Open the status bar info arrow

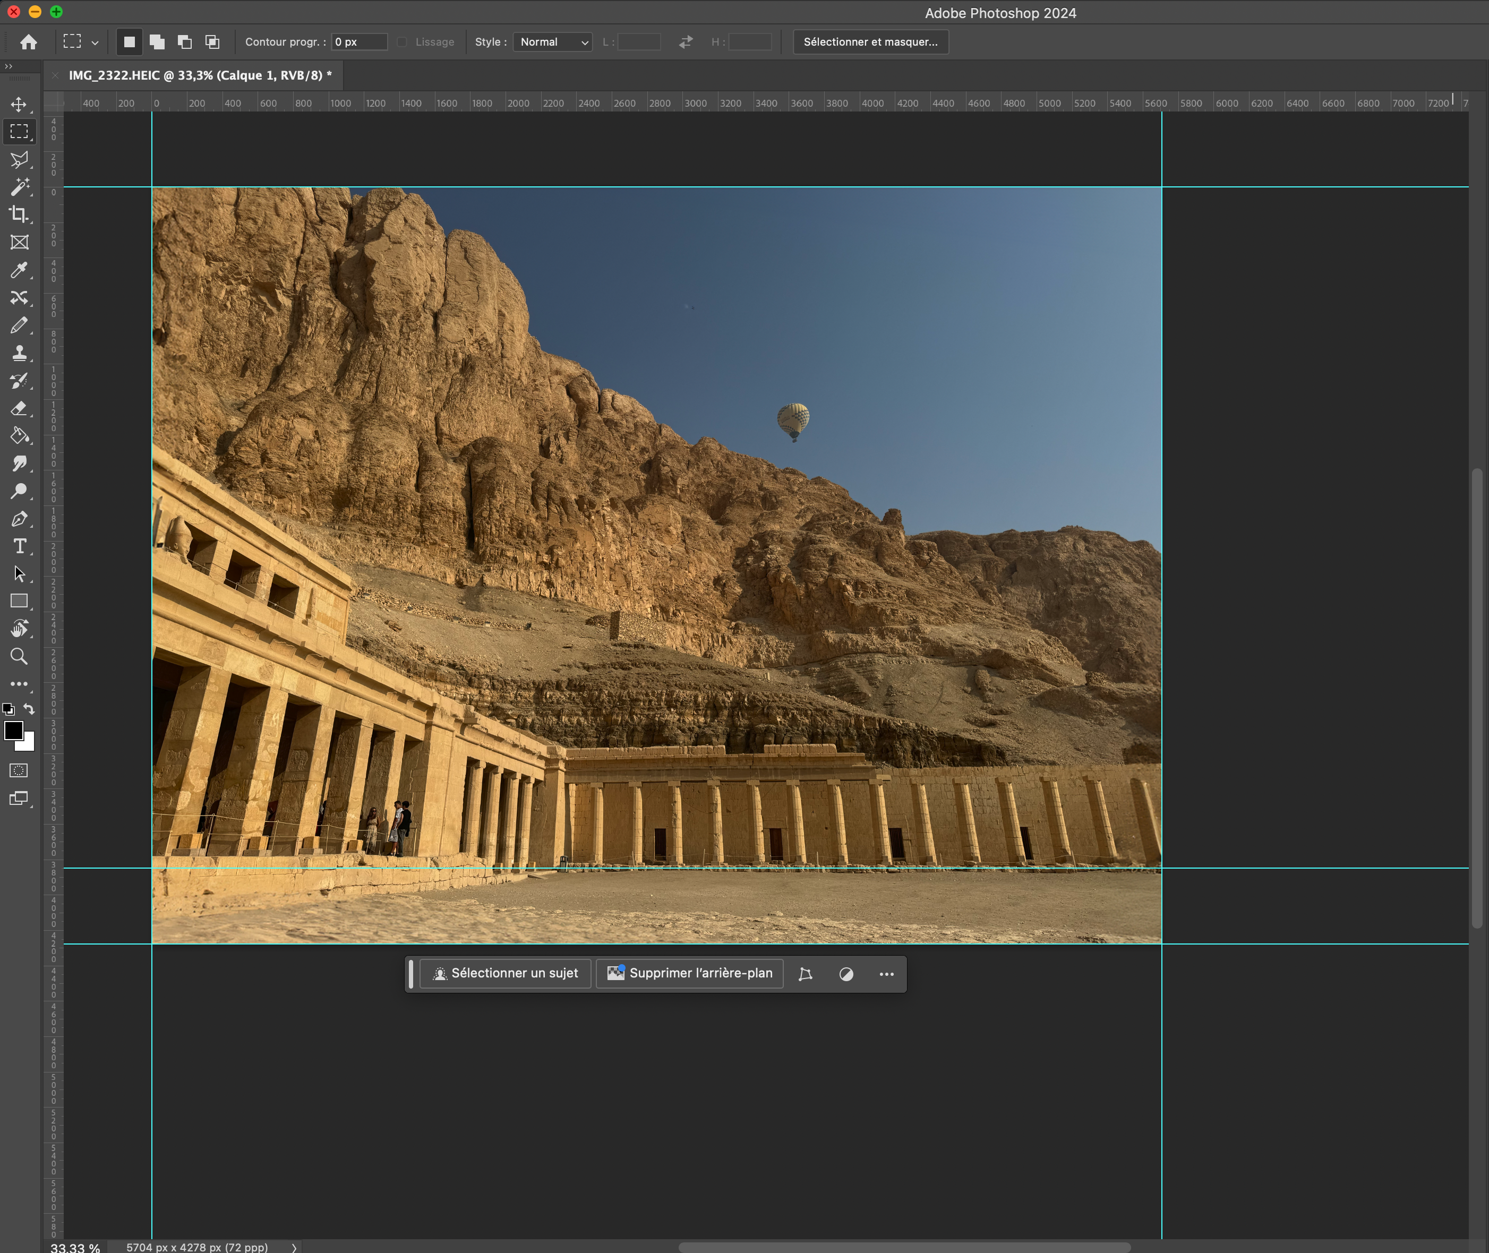(x=294, y=1247)
